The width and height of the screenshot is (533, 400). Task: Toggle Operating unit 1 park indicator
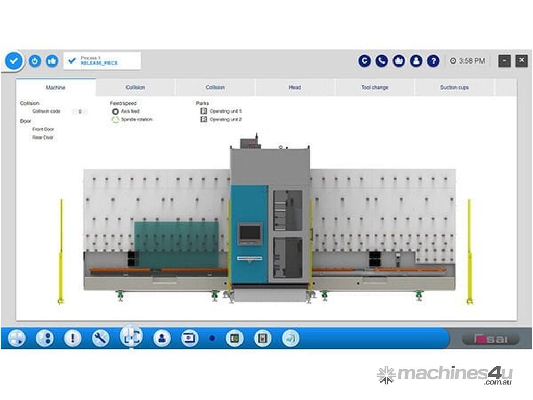[204, 111]
